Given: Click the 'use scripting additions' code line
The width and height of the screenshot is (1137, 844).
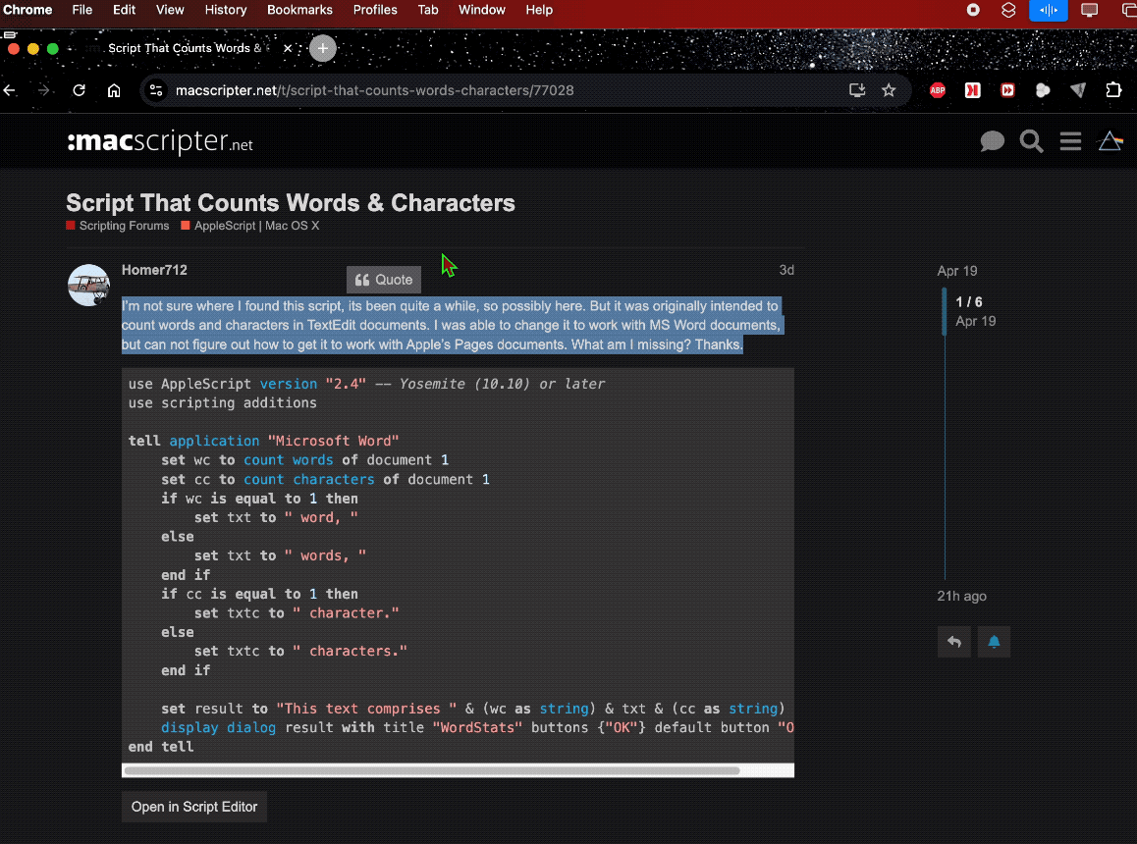Looking at the screenshot, I should pyautogui.click(x=223, y=403).
